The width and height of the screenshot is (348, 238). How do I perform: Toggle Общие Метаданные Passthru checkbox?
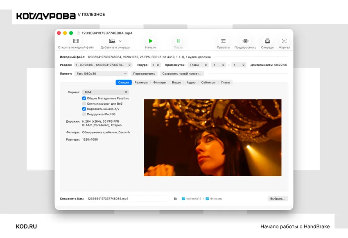(84, 99)
